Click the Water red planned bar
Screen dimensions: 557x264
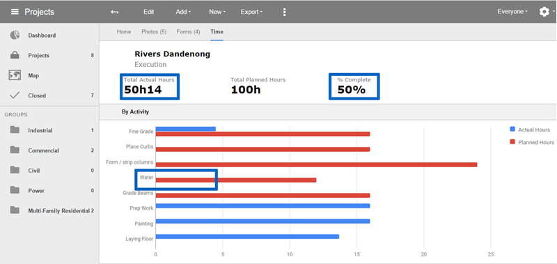(x=236, y=180)
